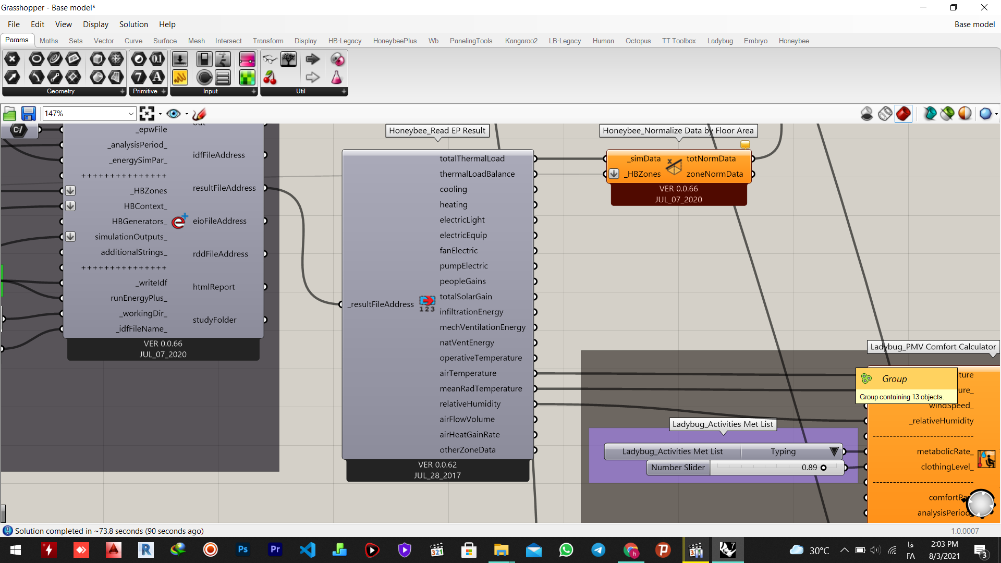The image size is (1001, 563).
Task: Select the Vector parameter arrow icon
Action: (x=13, y=77)
